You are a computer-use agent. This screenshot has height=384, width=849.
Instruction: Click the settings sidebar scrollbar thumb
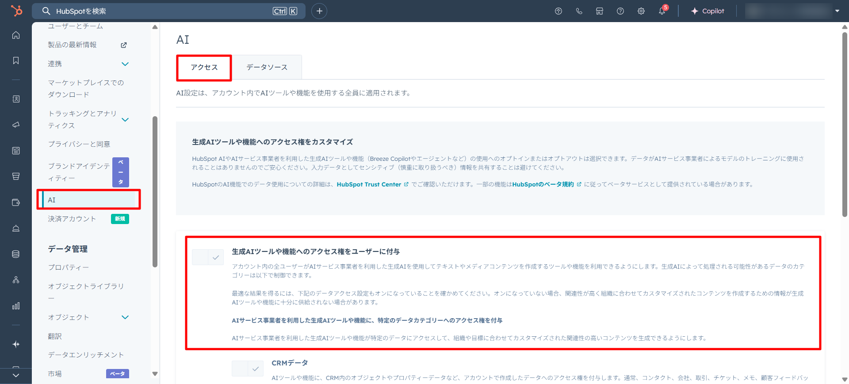[155, 192]
